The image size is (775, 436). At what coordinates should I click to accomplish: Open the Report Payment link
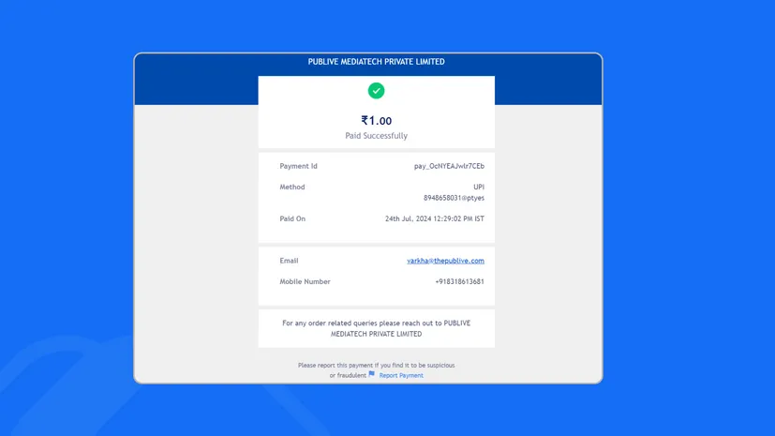pos(401,376)
